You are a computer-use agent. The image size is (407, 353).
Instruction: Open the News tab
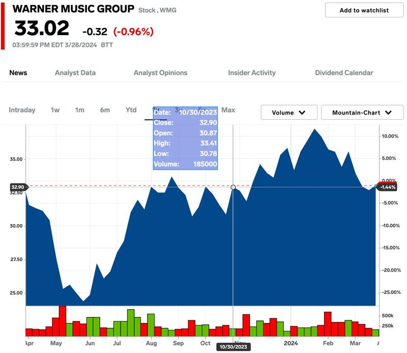click(18, 73)
